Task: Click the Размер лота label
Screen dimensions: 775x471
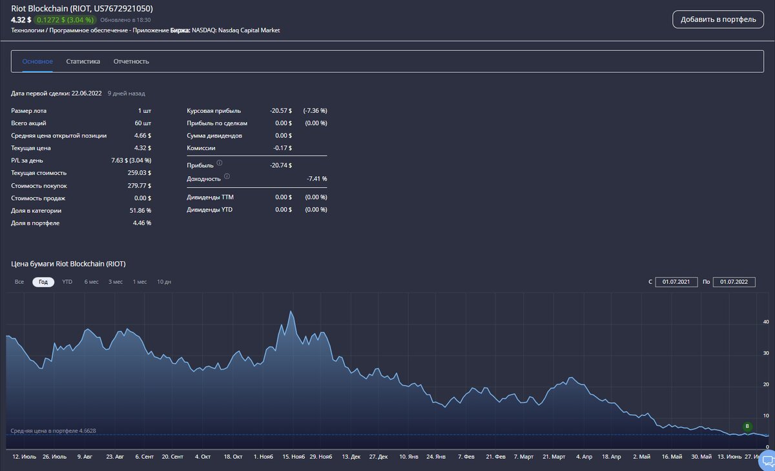Action: [29, 110]
